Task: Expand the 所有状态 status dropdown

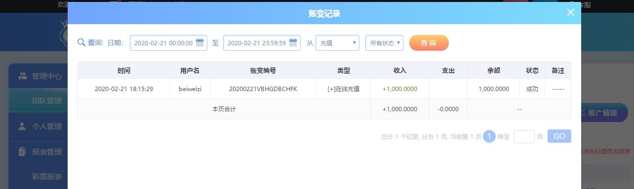Action: pyautogui.click(x=384, y=43)
